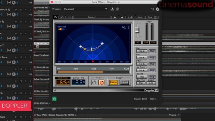Click the Undo arrow in Doppler toolbar
Viewport: 215px width, 121px height.
coord(62,17)
